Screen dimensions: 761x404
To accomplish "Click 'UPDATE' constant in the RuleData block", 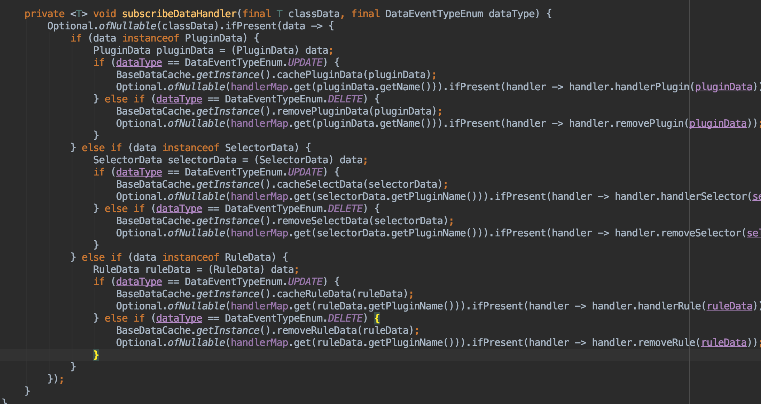I will pos(305,282).
